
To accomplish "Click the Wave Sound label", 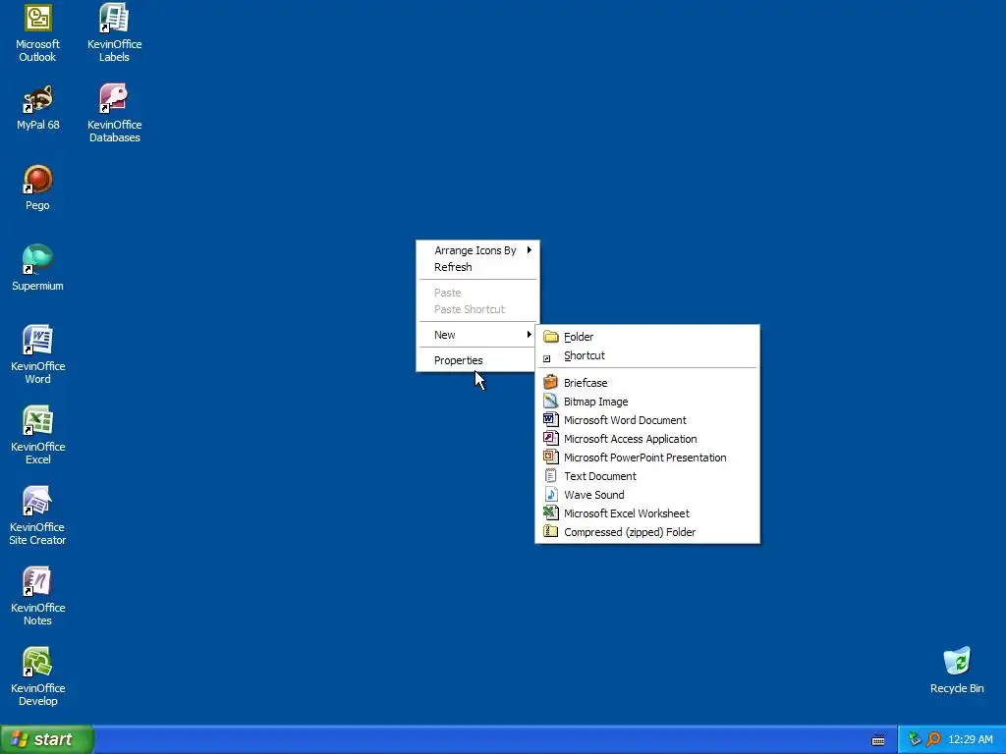I will point(593,495).
